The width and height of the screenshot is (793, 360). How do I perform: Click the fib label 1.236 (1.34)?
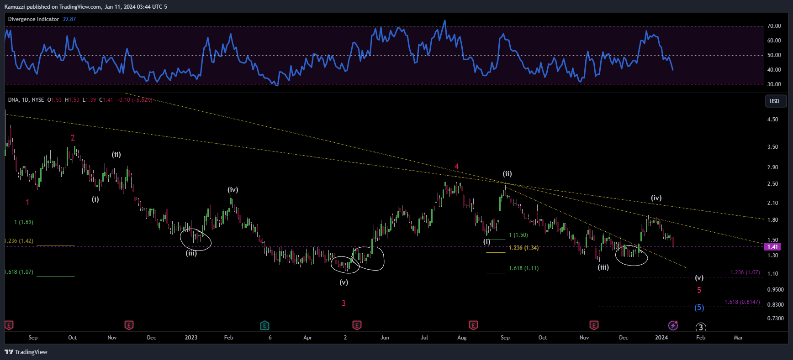point(523,248)
